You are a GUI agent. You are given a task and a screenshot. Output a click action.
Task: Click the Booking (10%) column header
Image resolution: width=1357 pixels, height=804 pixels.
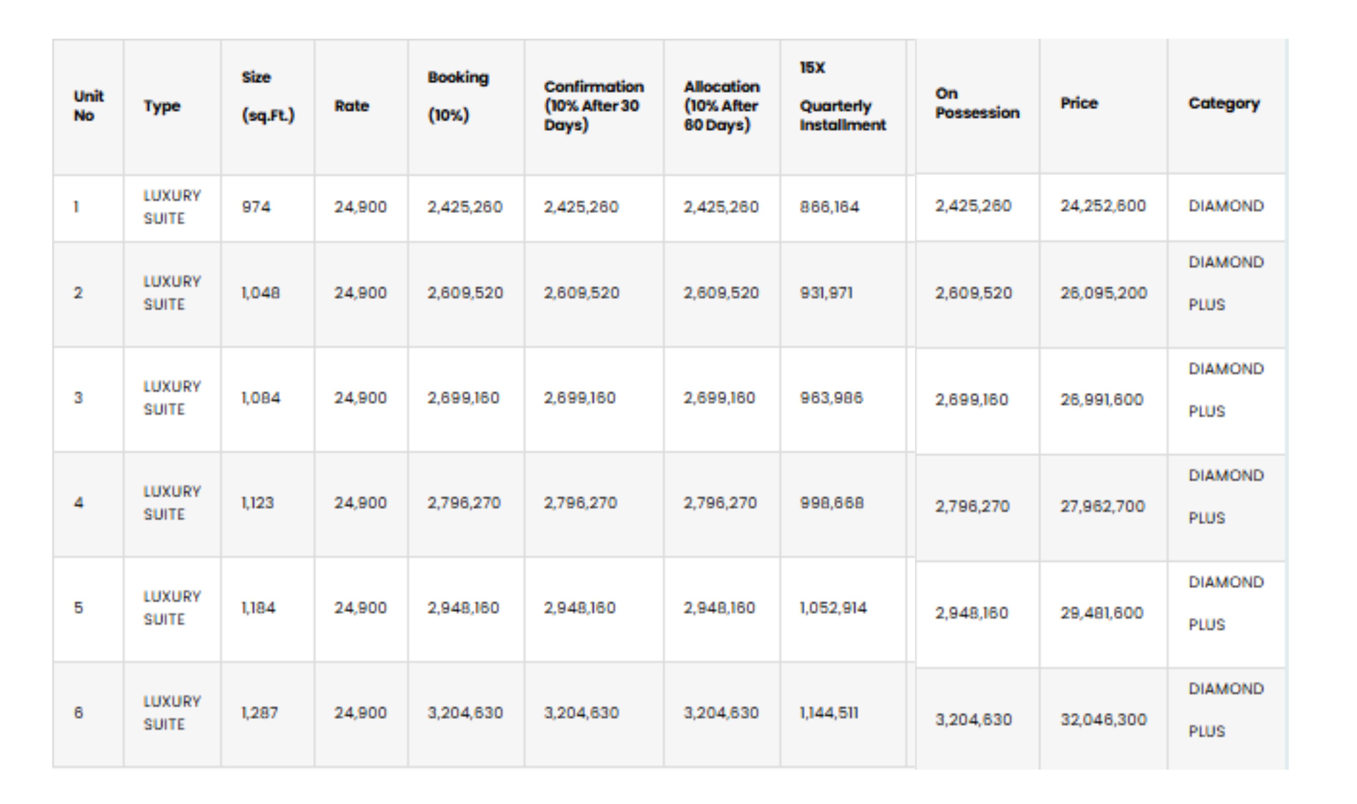[458, 96]
